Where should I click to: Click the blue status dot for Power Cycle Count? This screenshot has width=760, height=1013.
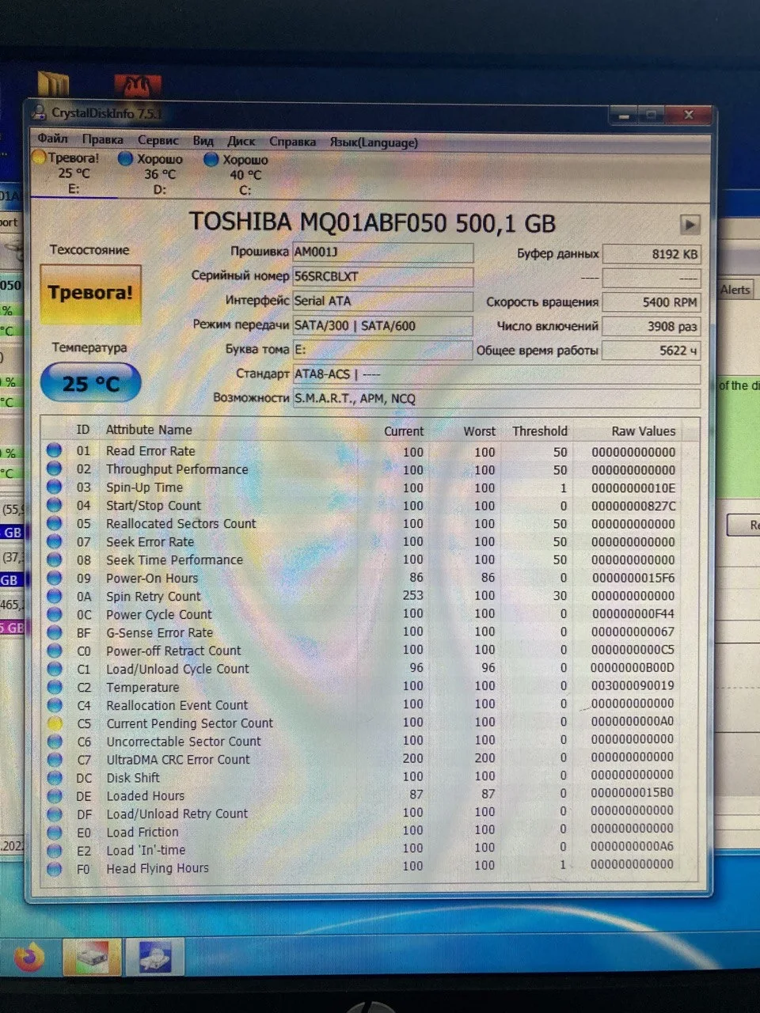(55, 613)
